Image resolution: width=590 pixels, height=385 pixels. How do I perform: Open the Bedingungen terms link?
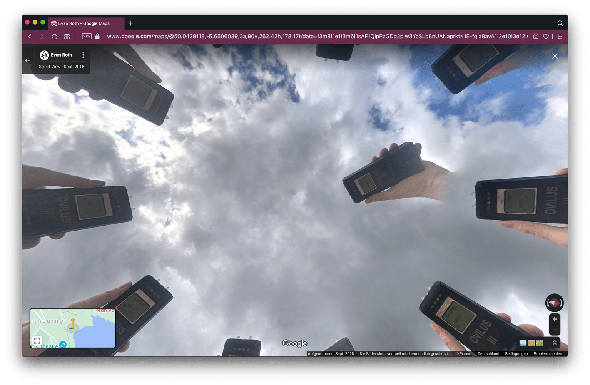point(516,353)
